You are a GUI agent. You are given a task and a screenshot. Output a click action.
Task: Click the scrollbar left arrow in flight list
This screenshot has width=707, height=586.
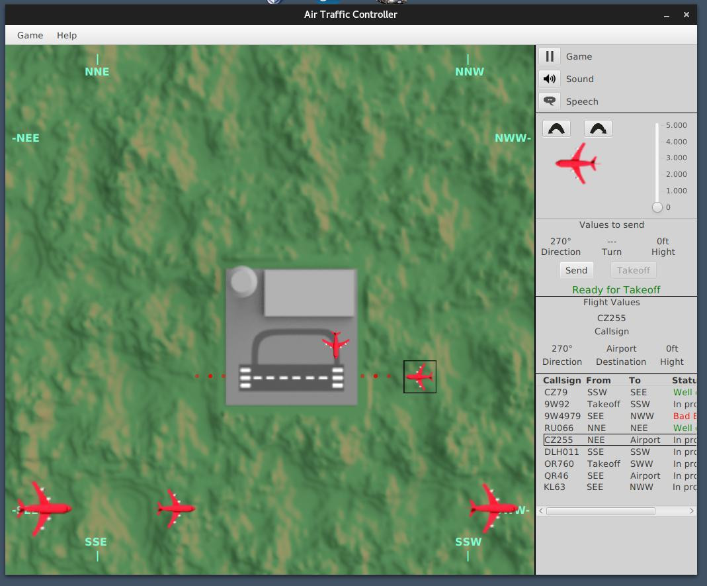pyautogui.click(x=541, y=511)
